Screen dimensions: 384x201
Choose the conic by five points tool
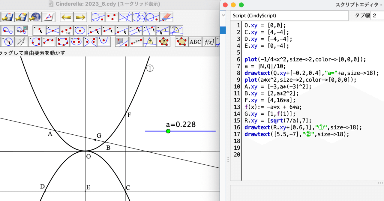point(63,41)
